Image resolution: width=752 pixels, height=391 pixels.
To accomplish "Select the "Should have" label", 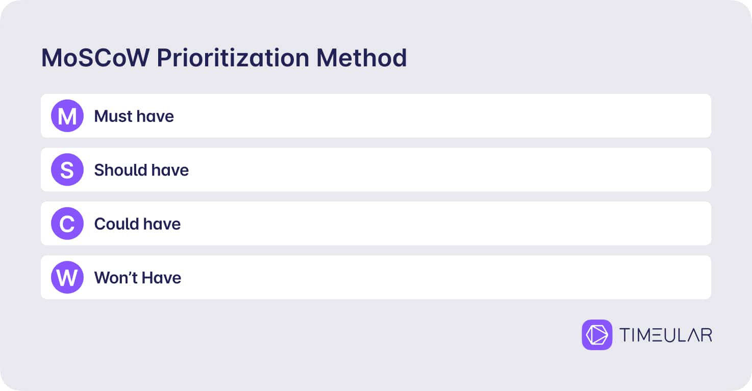I will [x=141, y=170].
